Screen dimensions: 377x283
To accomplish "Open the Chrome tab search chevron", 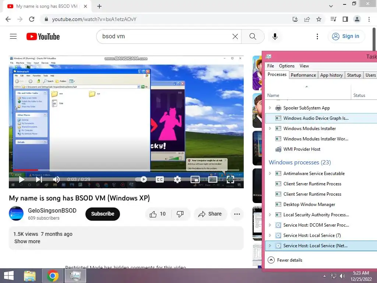I will (331, 6).
